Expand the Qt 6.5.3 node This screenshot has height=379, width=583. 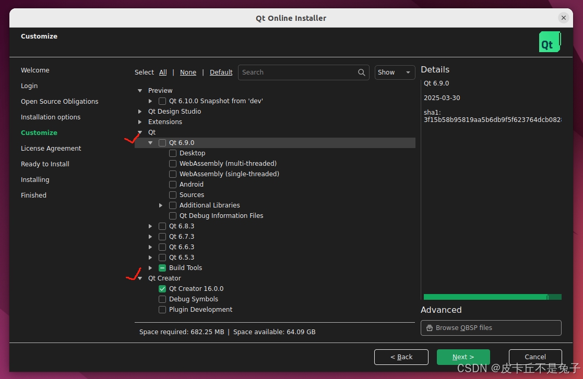150,257
